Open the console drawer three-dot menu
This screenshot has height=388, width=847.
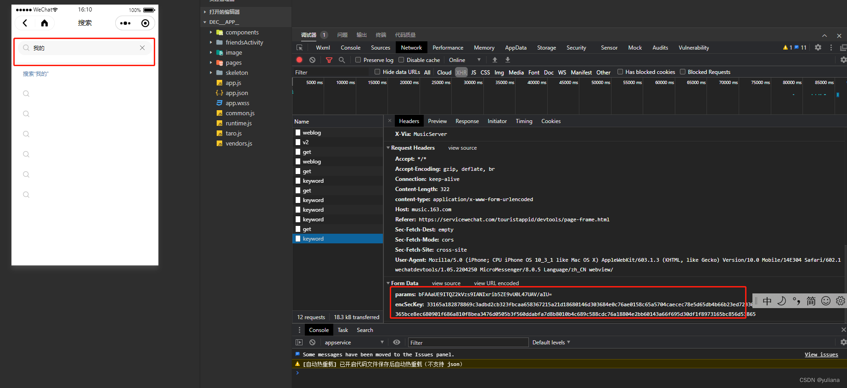[x=299, y=330]
